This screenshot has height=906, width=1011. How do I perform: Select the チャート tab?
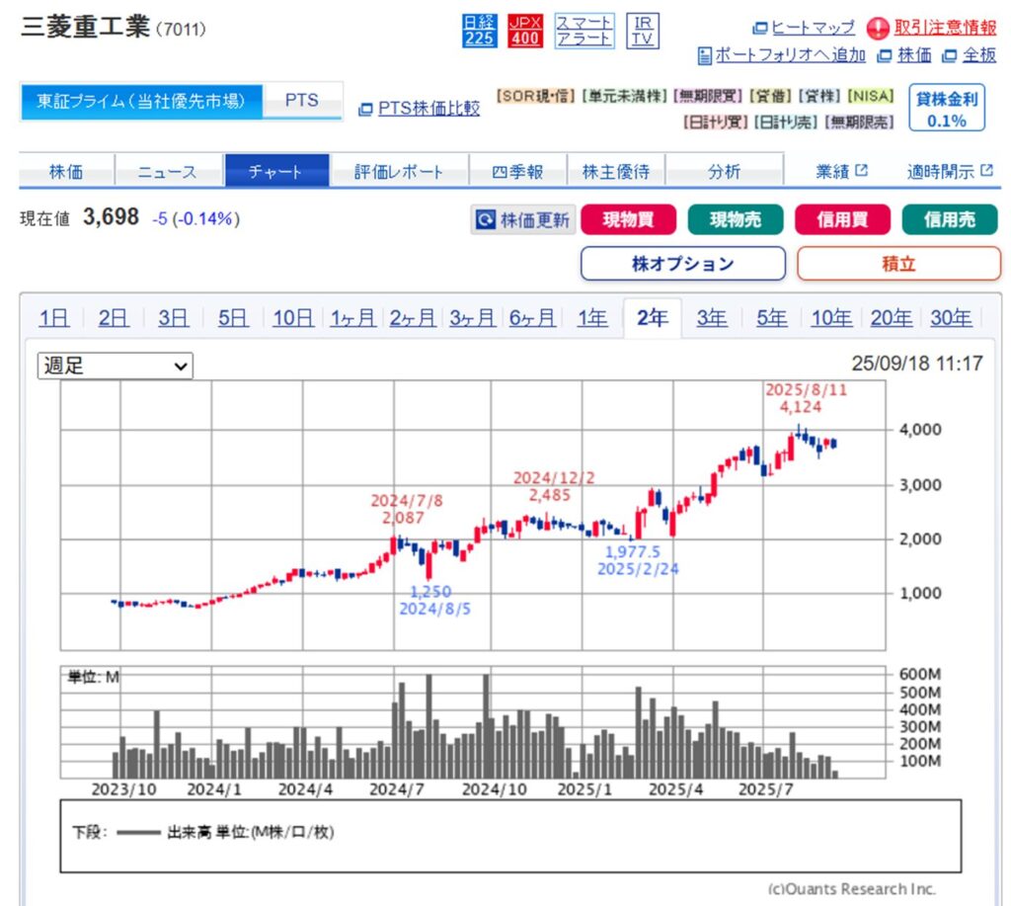[276, 172]
